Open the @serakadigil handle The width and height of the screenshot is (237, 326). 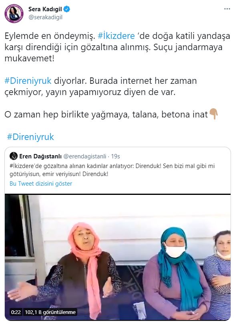click(x=45, y=17)
